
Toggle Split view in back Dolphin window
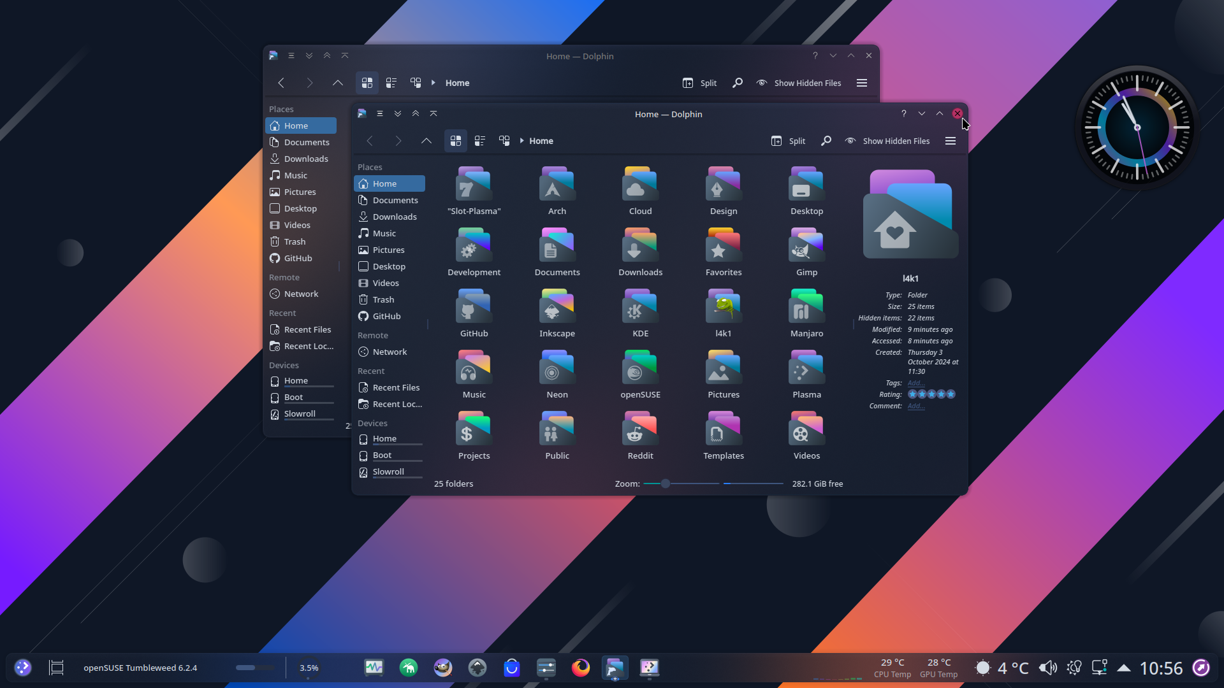click(x=700, y=83)
